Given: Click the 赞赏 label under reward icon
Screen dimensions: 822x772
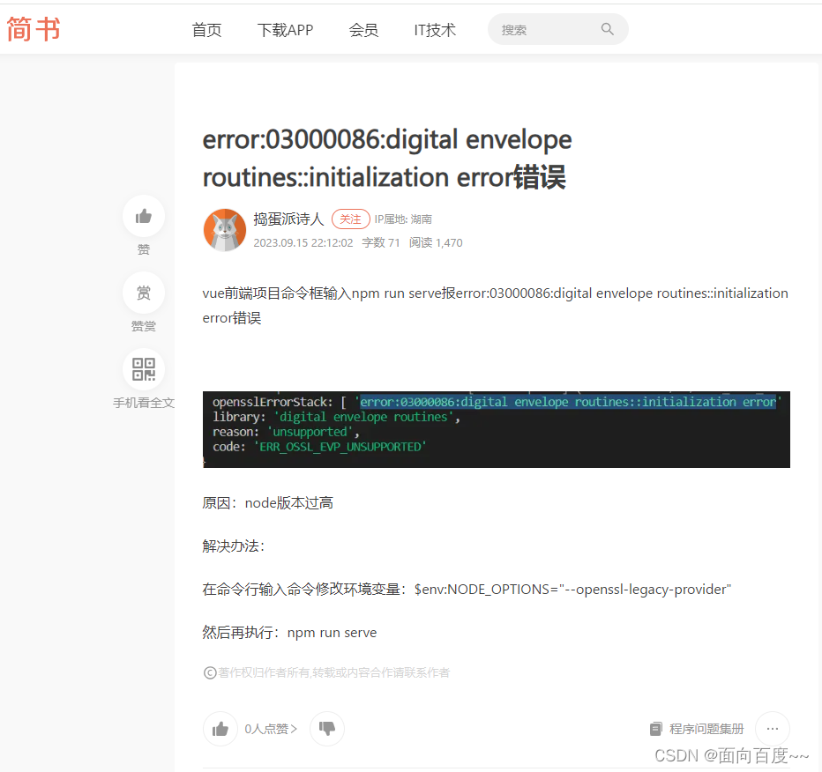Looking at the screenshot, I should [144, 326].
